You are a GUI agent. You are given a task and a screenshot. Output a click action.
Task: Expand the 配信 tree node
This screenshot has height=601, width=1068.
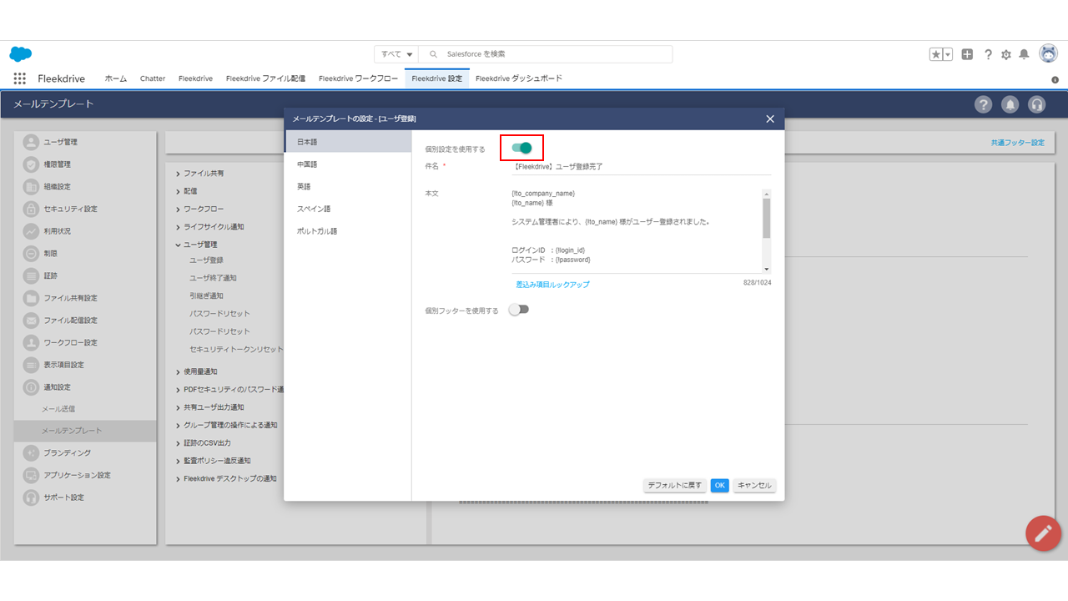pos(178,191)
